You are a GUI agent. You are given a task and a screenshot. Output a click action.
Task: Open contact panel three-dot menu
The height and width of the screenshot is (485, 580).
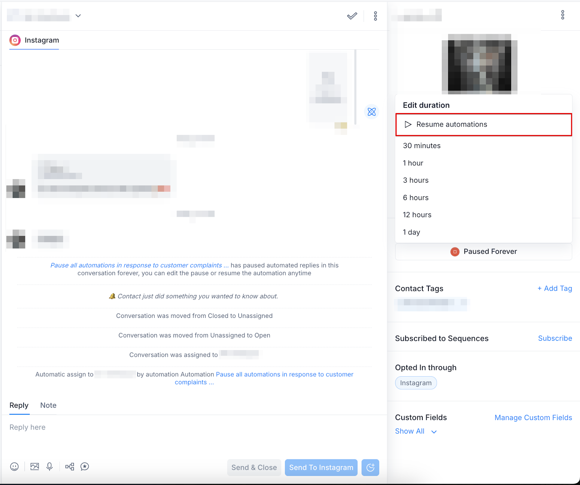(563, 15)
